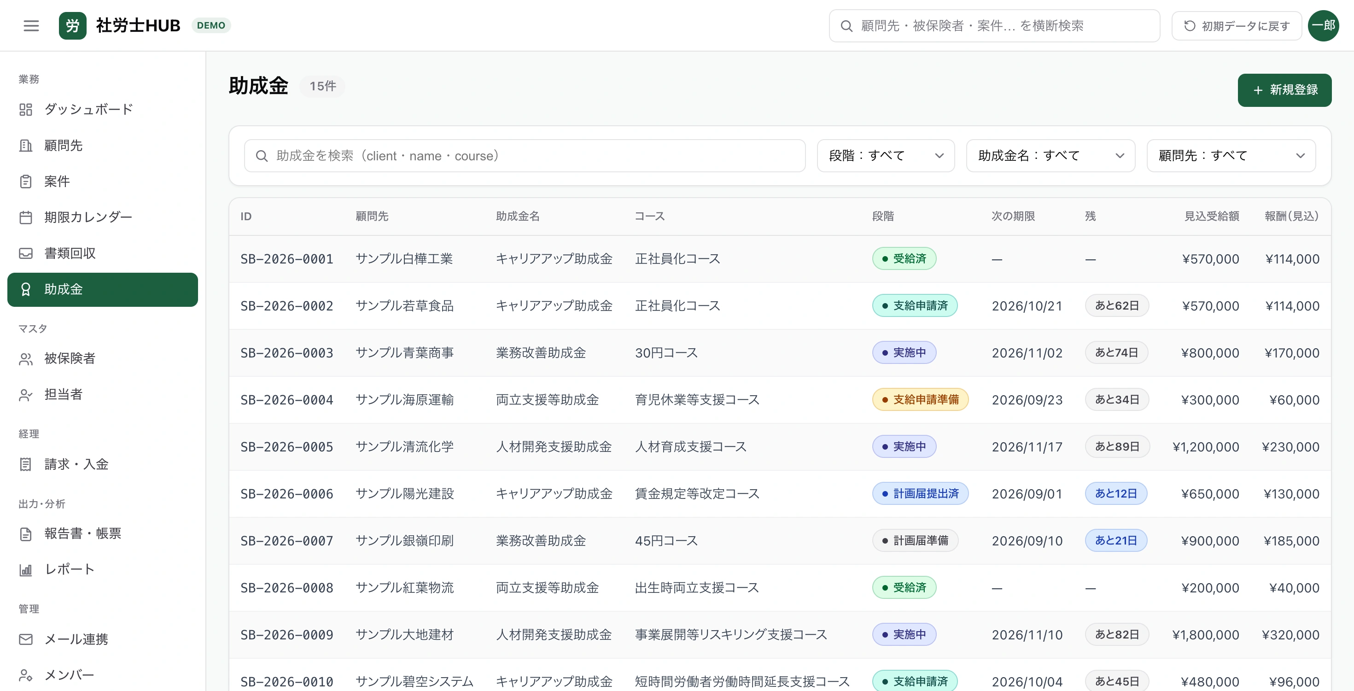The image size is (1354, 691).
Task: Open the 顧問先：すべて filter dropdown
Action: (1231, 156)
